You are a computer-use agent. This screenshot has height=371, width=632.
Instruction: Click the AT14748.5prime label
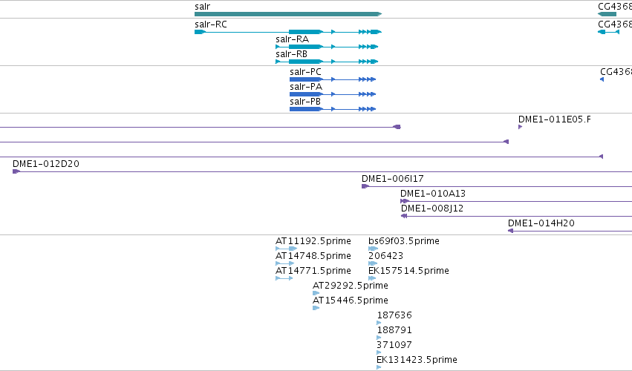point(313,256)
